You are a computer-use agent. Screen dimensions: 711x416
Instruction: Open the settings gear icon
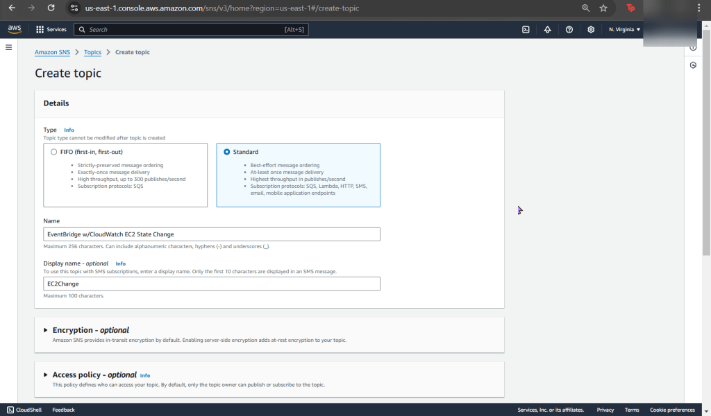[591, 30]
